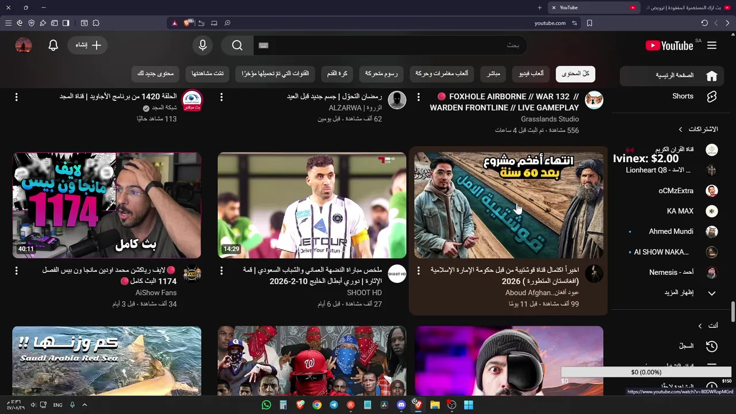This screenshot has height=414, width=736.
Task: Expand الاشتراكات subscriptions section chevron
Action: click(x=680, y=129)
